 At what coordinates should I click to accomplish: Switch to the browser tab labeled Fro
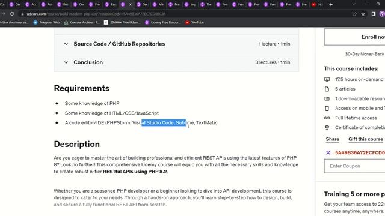95,4
